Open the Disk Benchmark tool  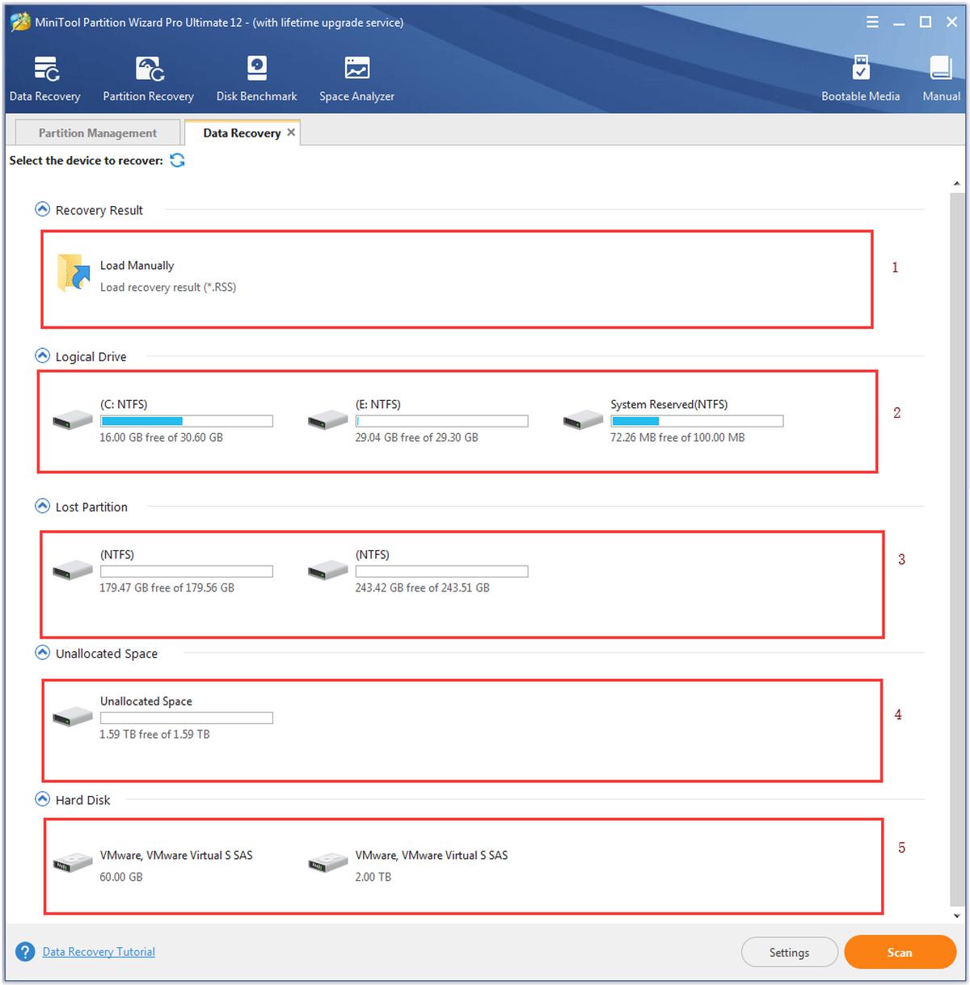click(x=257, y=79)
